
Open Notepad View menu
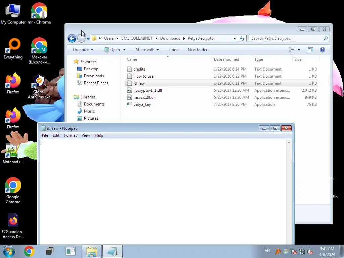pos(86,135)
